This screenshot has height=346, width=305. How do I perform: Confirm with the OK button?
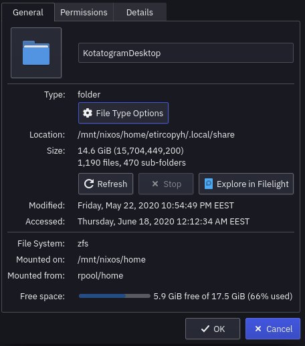[213, 329]
